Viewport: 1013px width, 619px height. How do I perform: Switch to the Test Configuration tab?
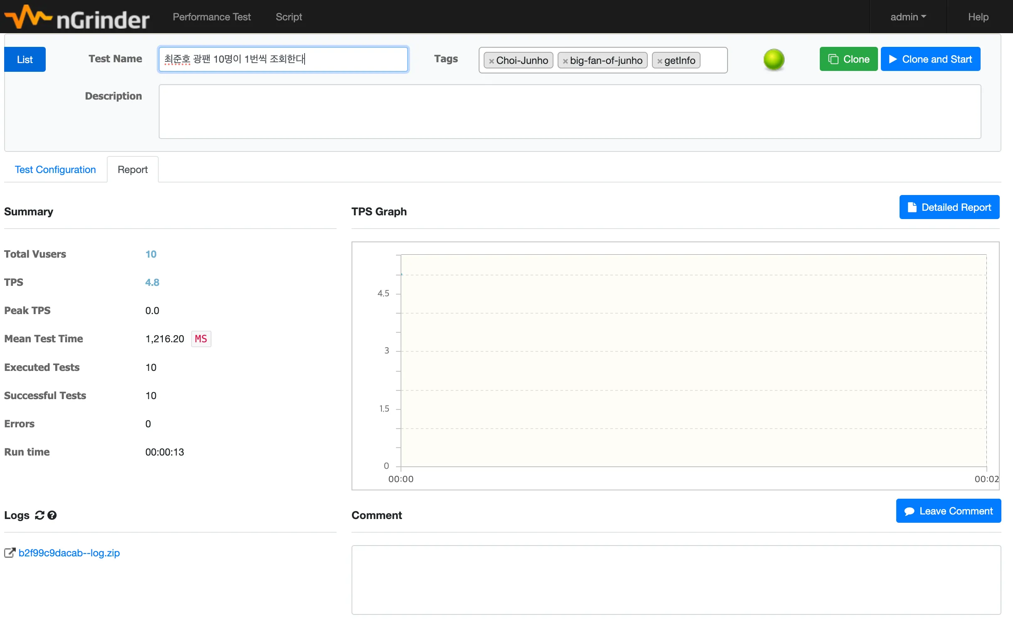click(55, 170)
